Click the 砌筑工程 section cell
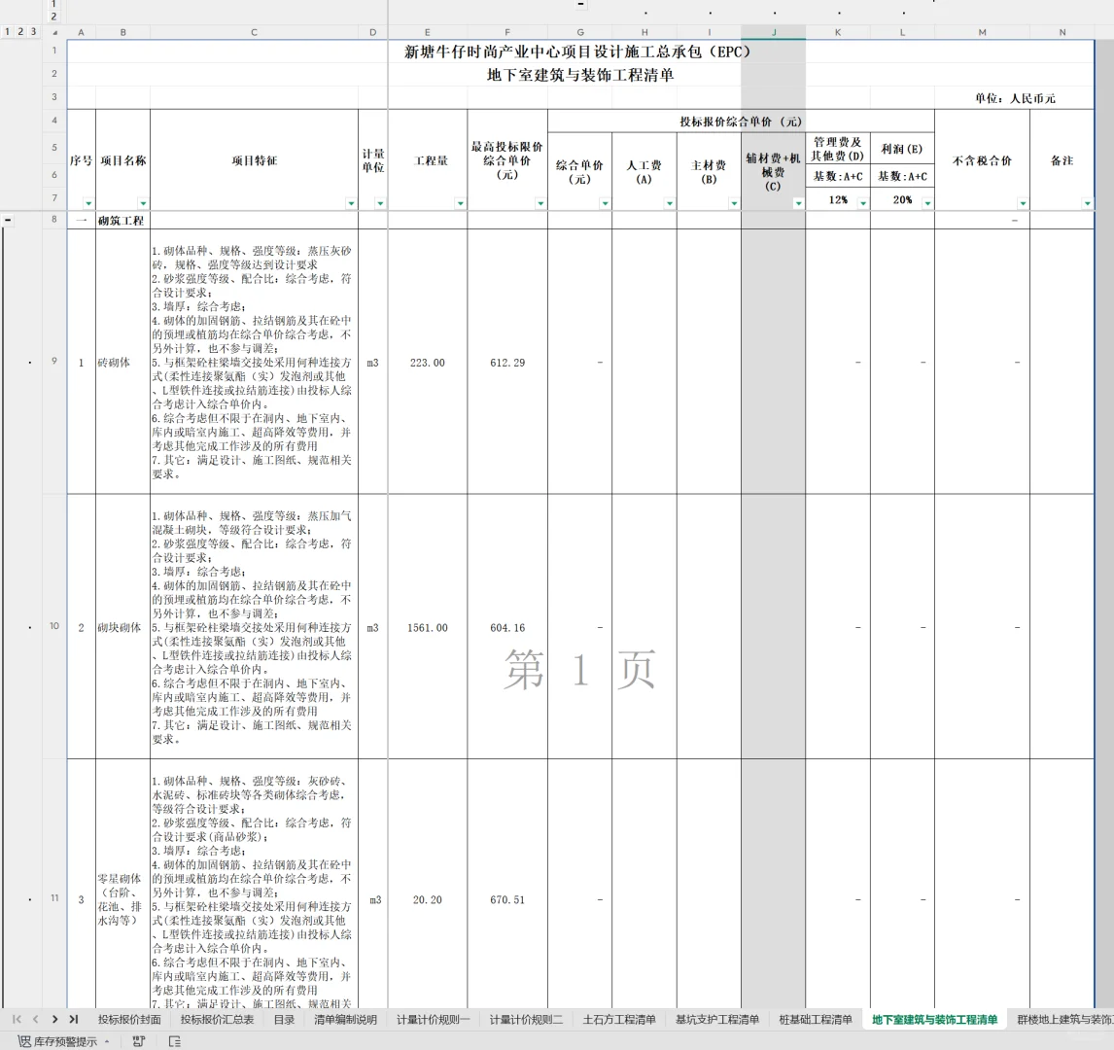Viewport: 1114px width, 1050px height. pos(122,221)
